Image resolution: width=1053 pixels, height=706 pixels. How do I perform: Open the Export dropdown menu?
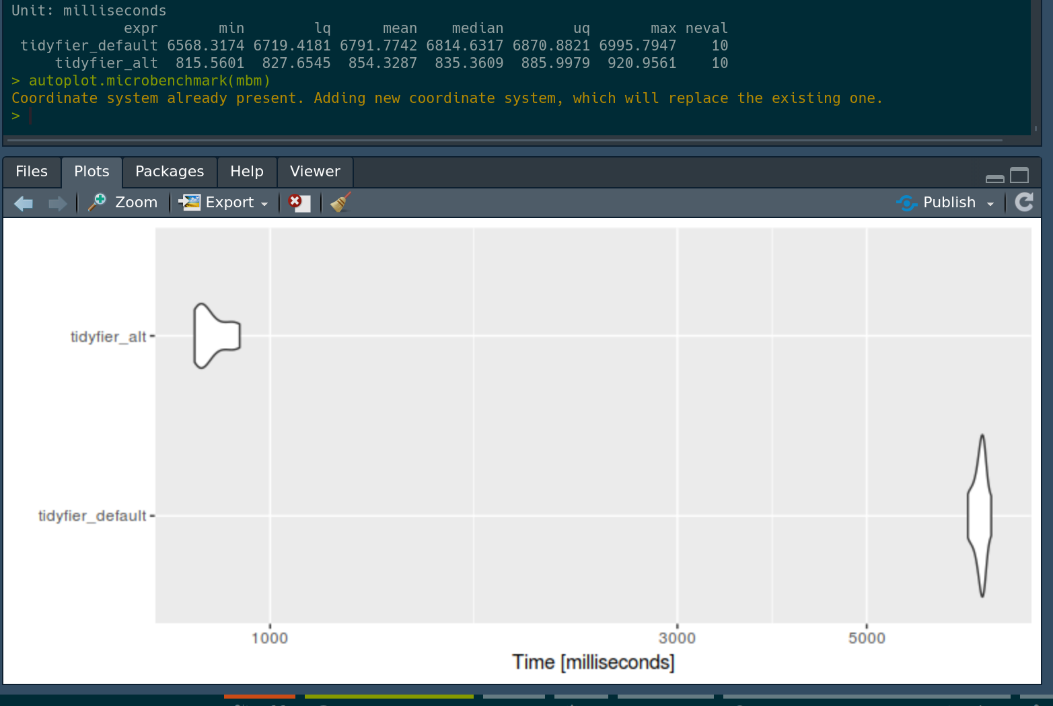[x=264, y=203]
